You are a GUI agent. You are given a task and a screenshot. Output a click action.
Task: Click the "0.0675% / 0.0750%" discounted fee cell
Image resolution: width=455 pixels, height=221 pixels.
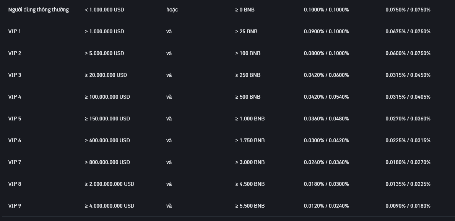(408, 31)
